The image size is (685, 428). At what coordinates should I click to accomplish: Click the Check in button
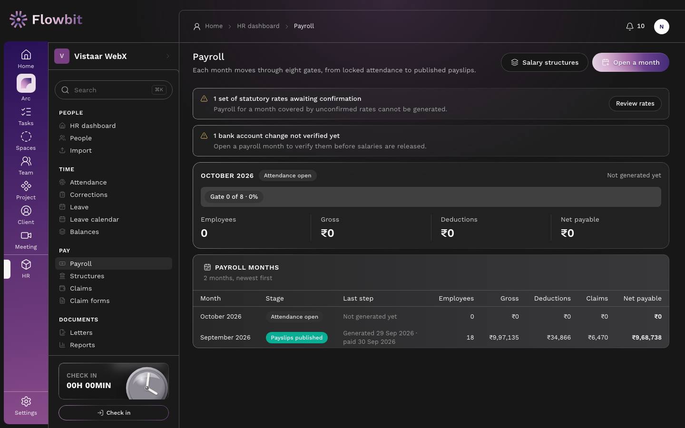(x=114, y=413)
